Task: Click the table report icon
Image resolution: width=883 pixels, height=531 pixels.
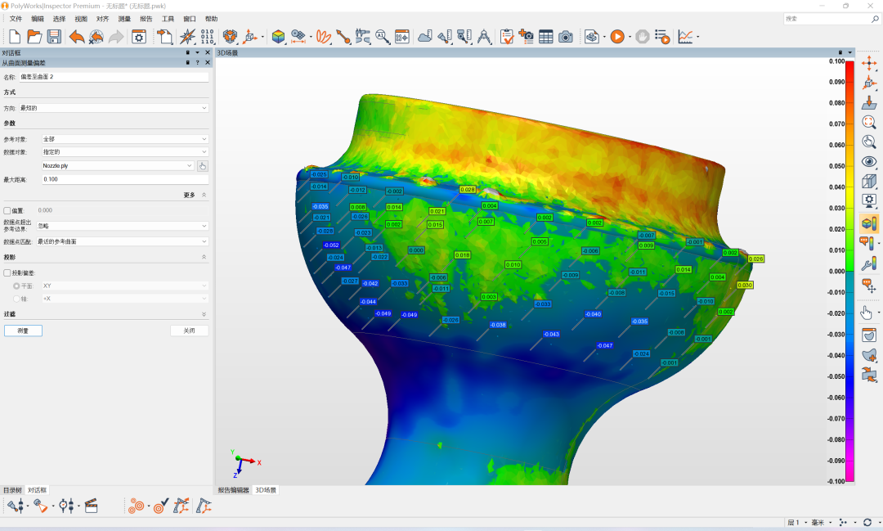Action: [545, 36]
